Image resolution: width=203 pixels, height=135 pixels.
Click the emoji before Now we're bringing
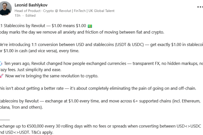pyautogui.click(x=1, y=76)
